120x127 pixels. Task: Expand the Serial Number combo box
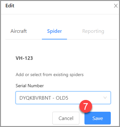coord(63,98)
